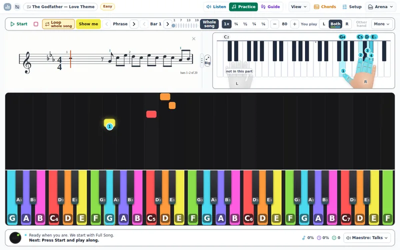
Task: Switch to Listen mode
Action: [x=216, y=6]
